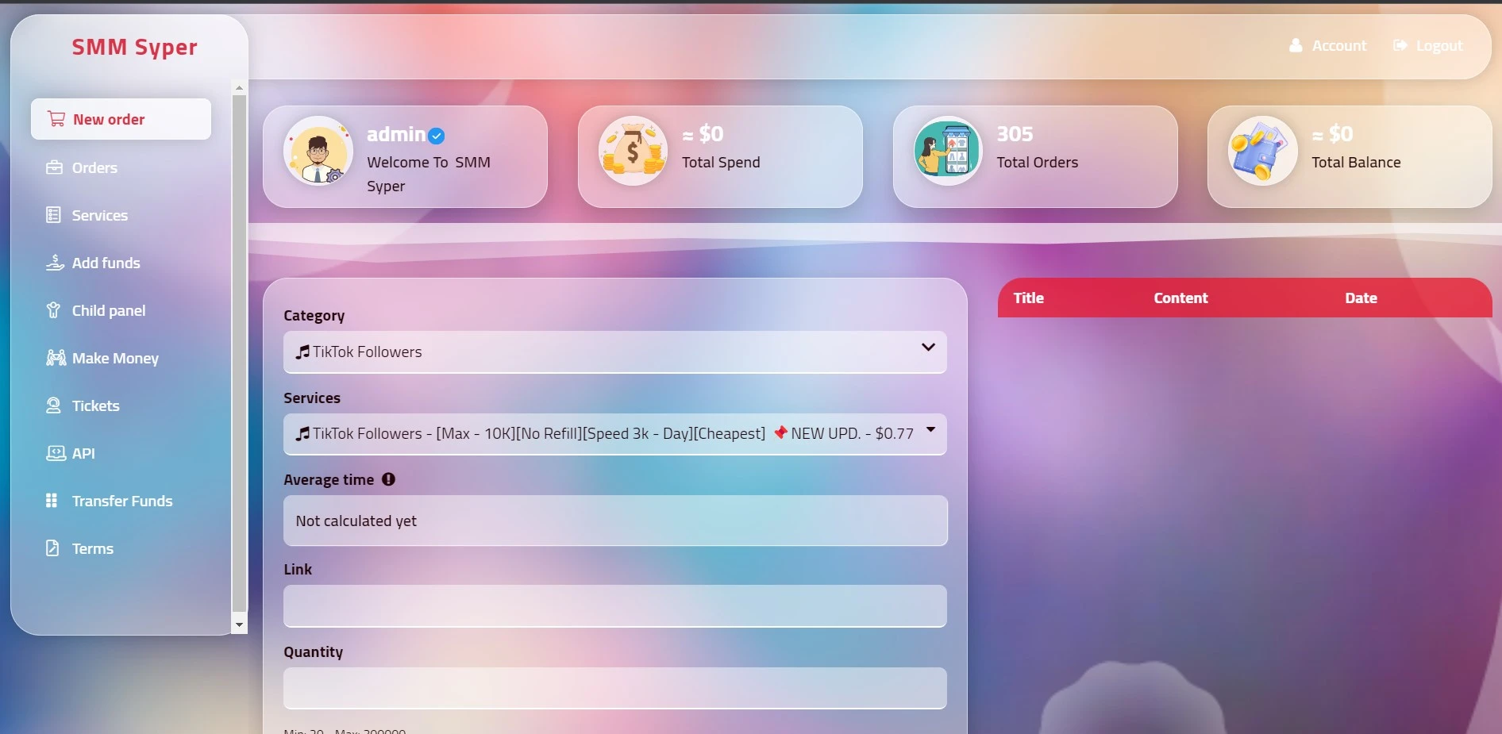Screen dimensions: 1502x734
Task: Click the Quantity input field
Action: tap(615, 688)
